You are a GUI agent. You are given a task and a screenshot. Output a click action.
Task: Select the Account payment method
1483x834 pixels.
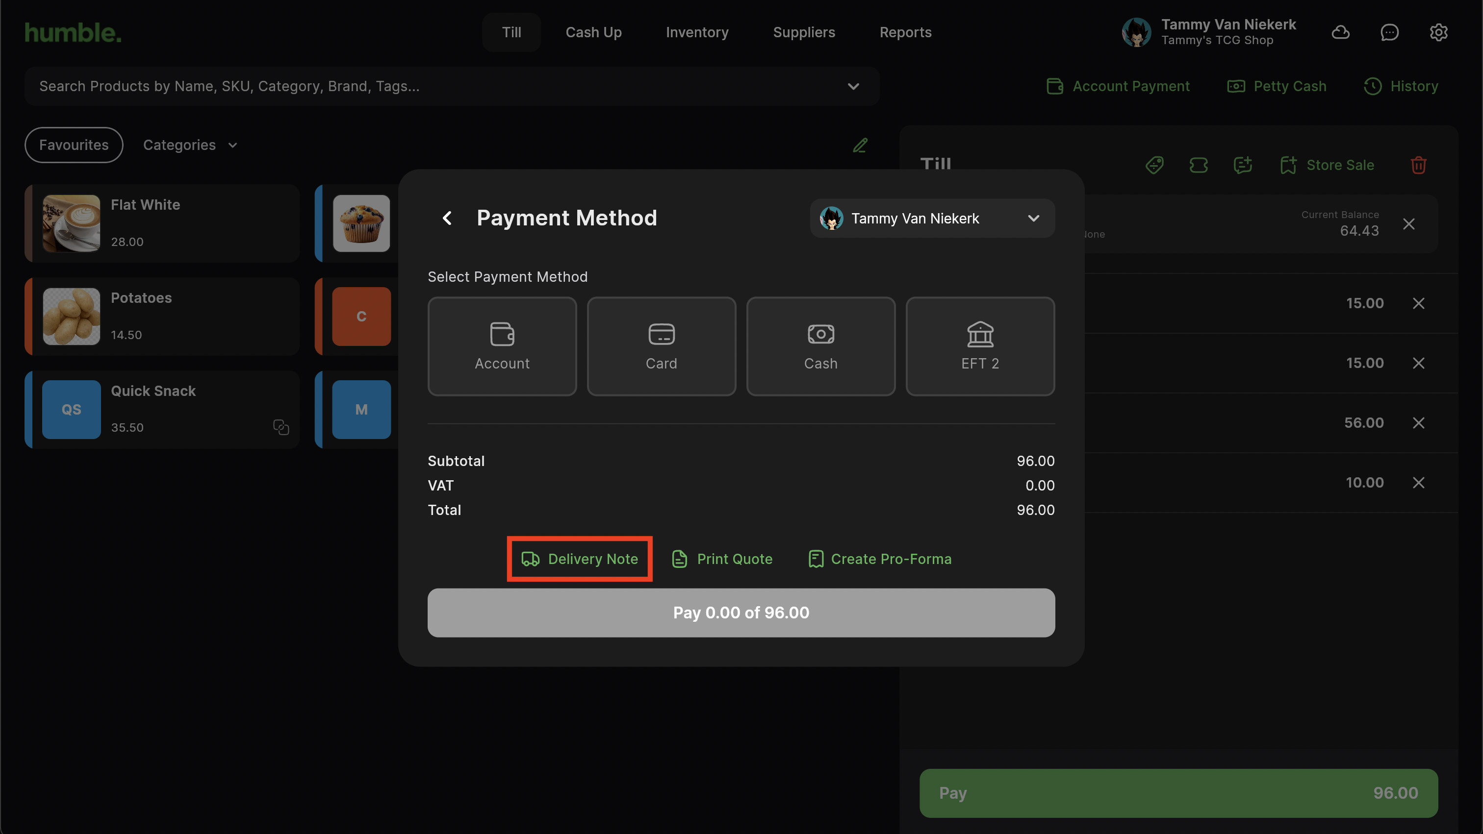pyautogui.click(x=501, y=346)
